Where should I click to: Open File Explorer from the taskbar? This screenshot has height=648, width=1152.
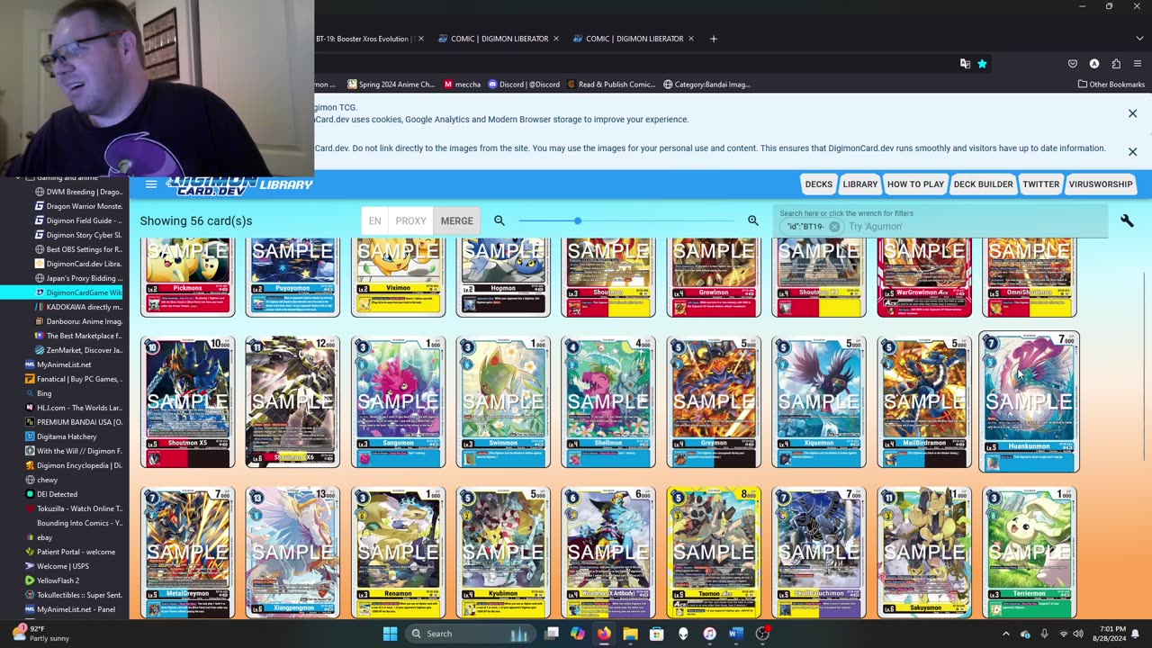click(630, 634)
